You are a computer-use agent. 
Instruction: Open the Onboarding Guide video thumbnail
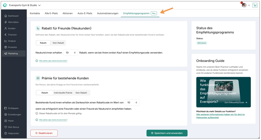coord(223,92)
